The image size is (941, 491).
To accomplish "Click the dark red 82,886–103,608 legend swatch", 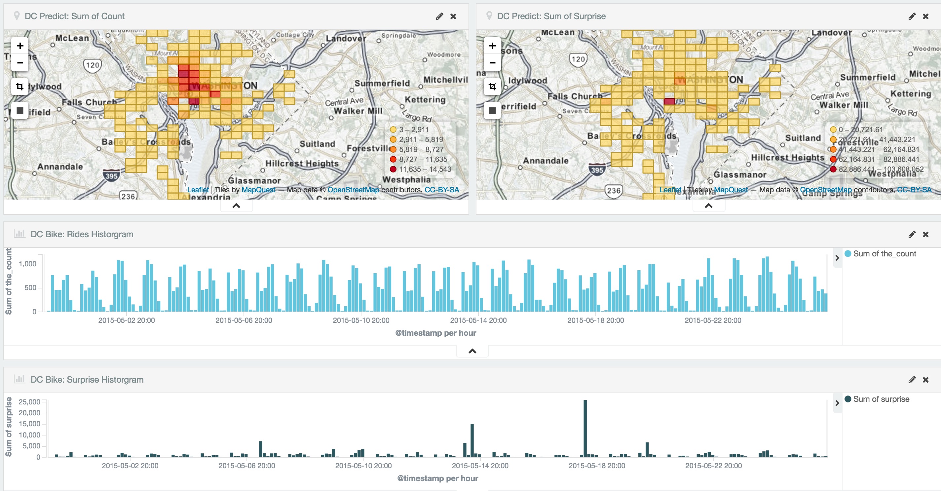I will pyautogui.click(x=834, y=169).
